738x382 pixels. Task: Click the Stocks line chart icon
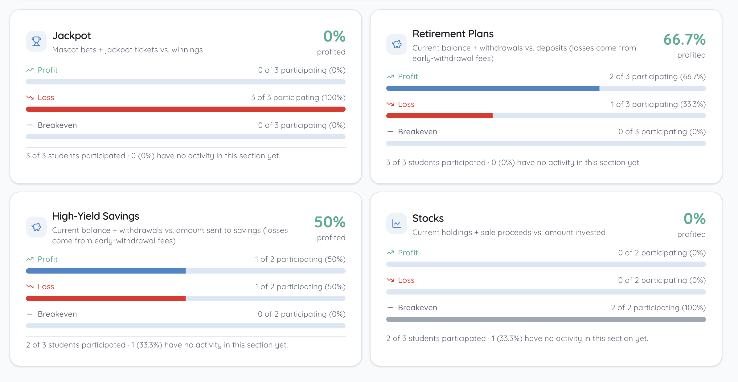397,224
